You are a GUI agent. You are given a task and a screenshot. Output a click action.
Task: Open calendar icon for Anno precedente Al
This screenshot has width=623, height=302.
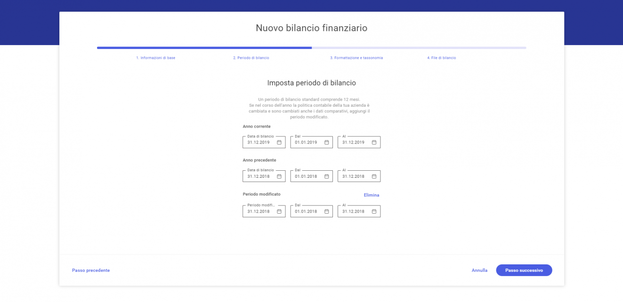click(374, 176)
